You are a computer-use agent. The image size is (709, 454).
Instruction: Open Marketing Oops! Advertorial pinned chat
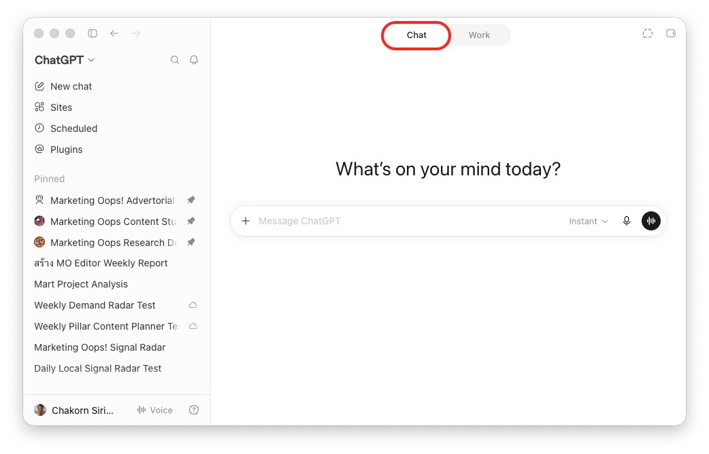pyautogui.click(x=112, y=200)
